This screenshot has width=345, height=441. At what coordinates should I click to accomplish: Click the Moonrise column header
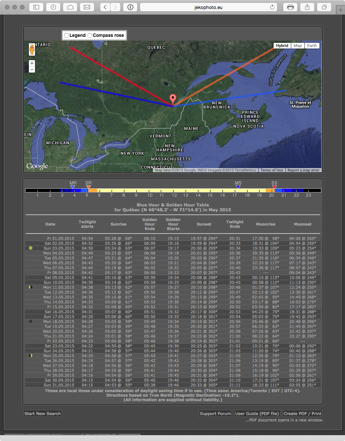[266, 224]
